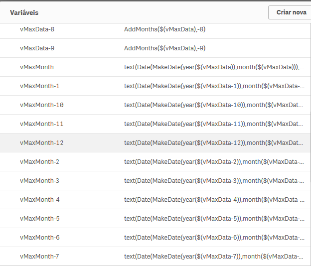311x266 pixels.
Task: Select the vMaxMonth-7 variable
Action: (40, 257)
